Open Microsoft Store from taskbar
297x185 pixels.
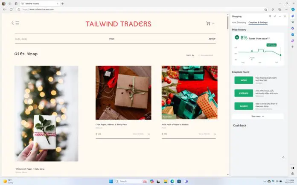click(179, 182)
